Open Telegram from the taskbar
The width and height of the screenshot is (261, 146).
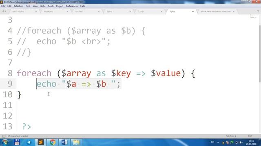[29, 142]
